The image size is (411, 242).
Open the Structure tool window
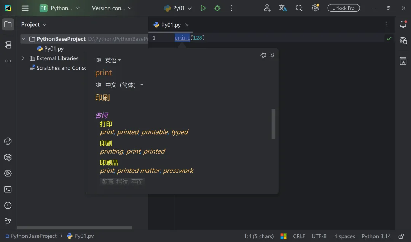point(8,45)
